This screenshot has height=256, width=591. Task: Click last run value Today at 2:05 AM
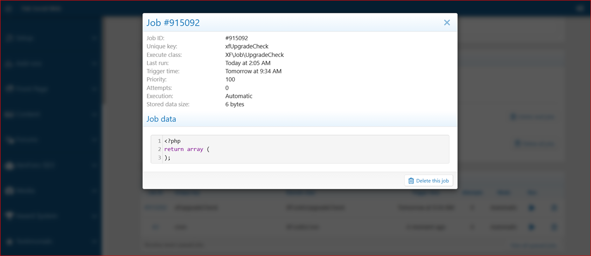pos(248,63)
